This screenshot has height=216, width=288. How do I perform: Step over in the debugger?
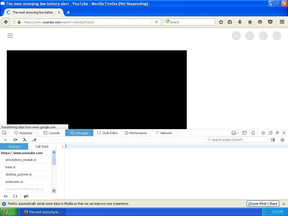click(15, 140)
